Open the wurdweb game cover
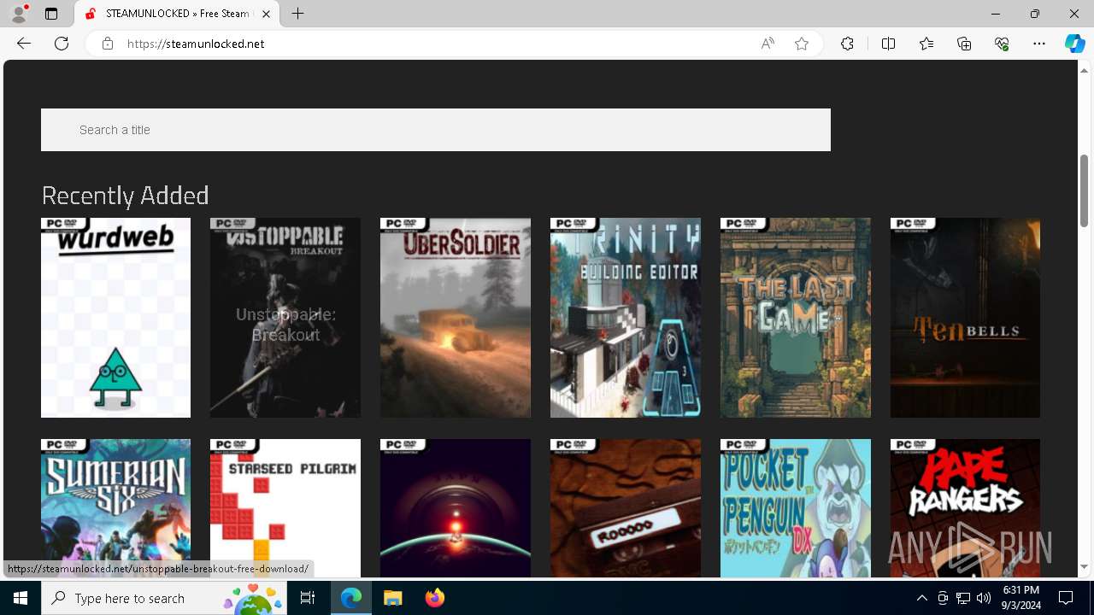Screen dimensions: 1094x615 tap(115, 318)
